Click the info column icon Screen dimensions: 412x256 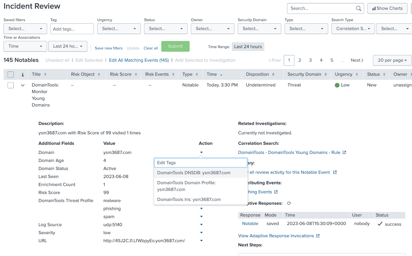[23, 75]
